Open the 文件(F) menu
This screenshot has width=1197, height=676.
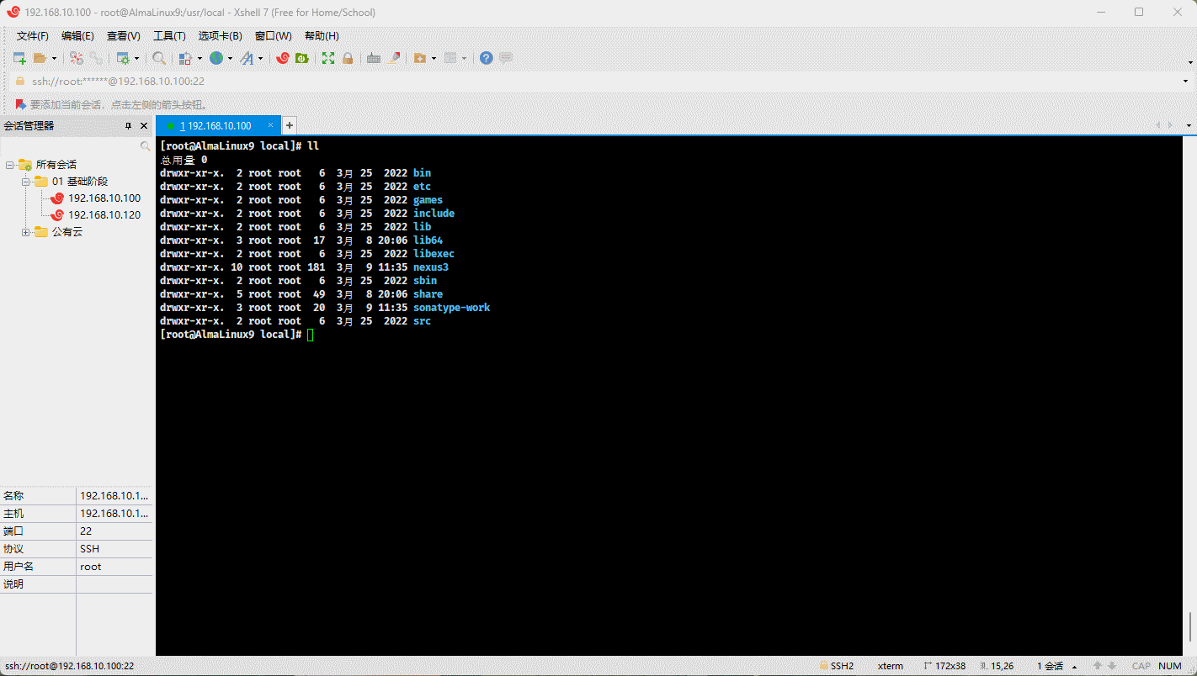[x=33, y=36]
